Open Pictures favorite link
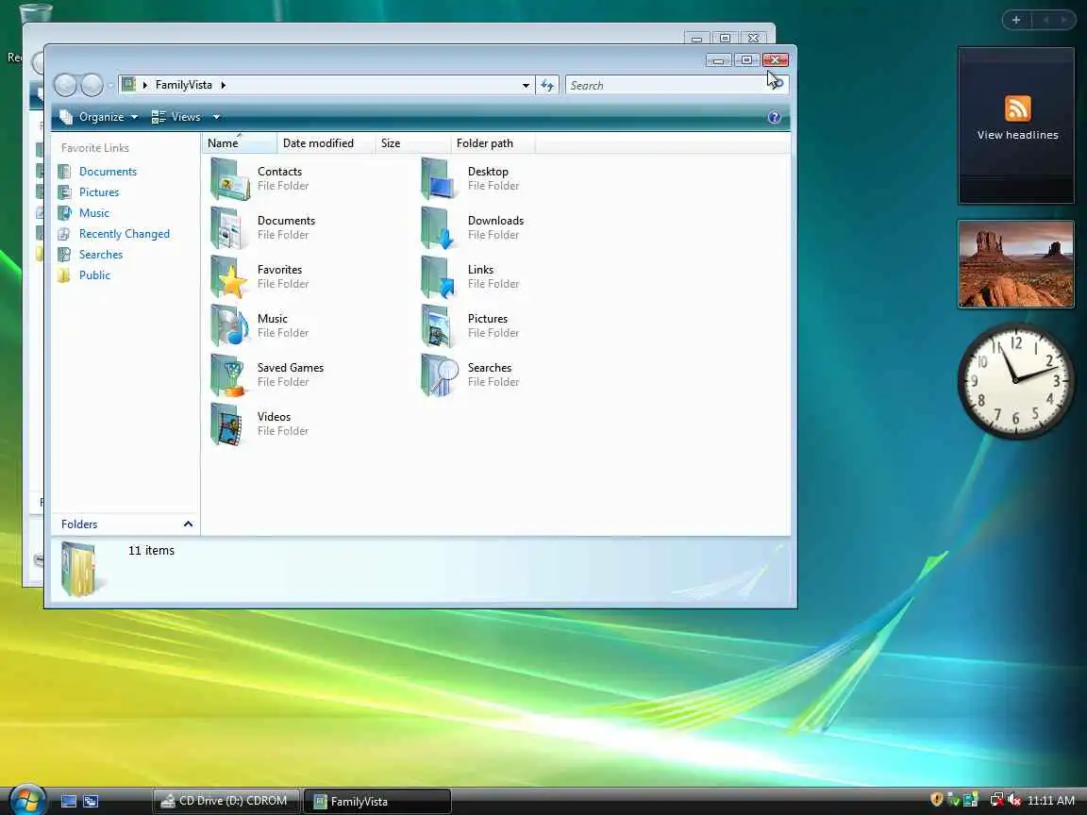Viewport: 1087px width, 815px height. point(98,192)
